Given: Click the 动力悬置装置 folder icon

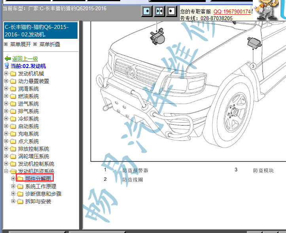Looking at the screenshot, I should coord(13,81).
